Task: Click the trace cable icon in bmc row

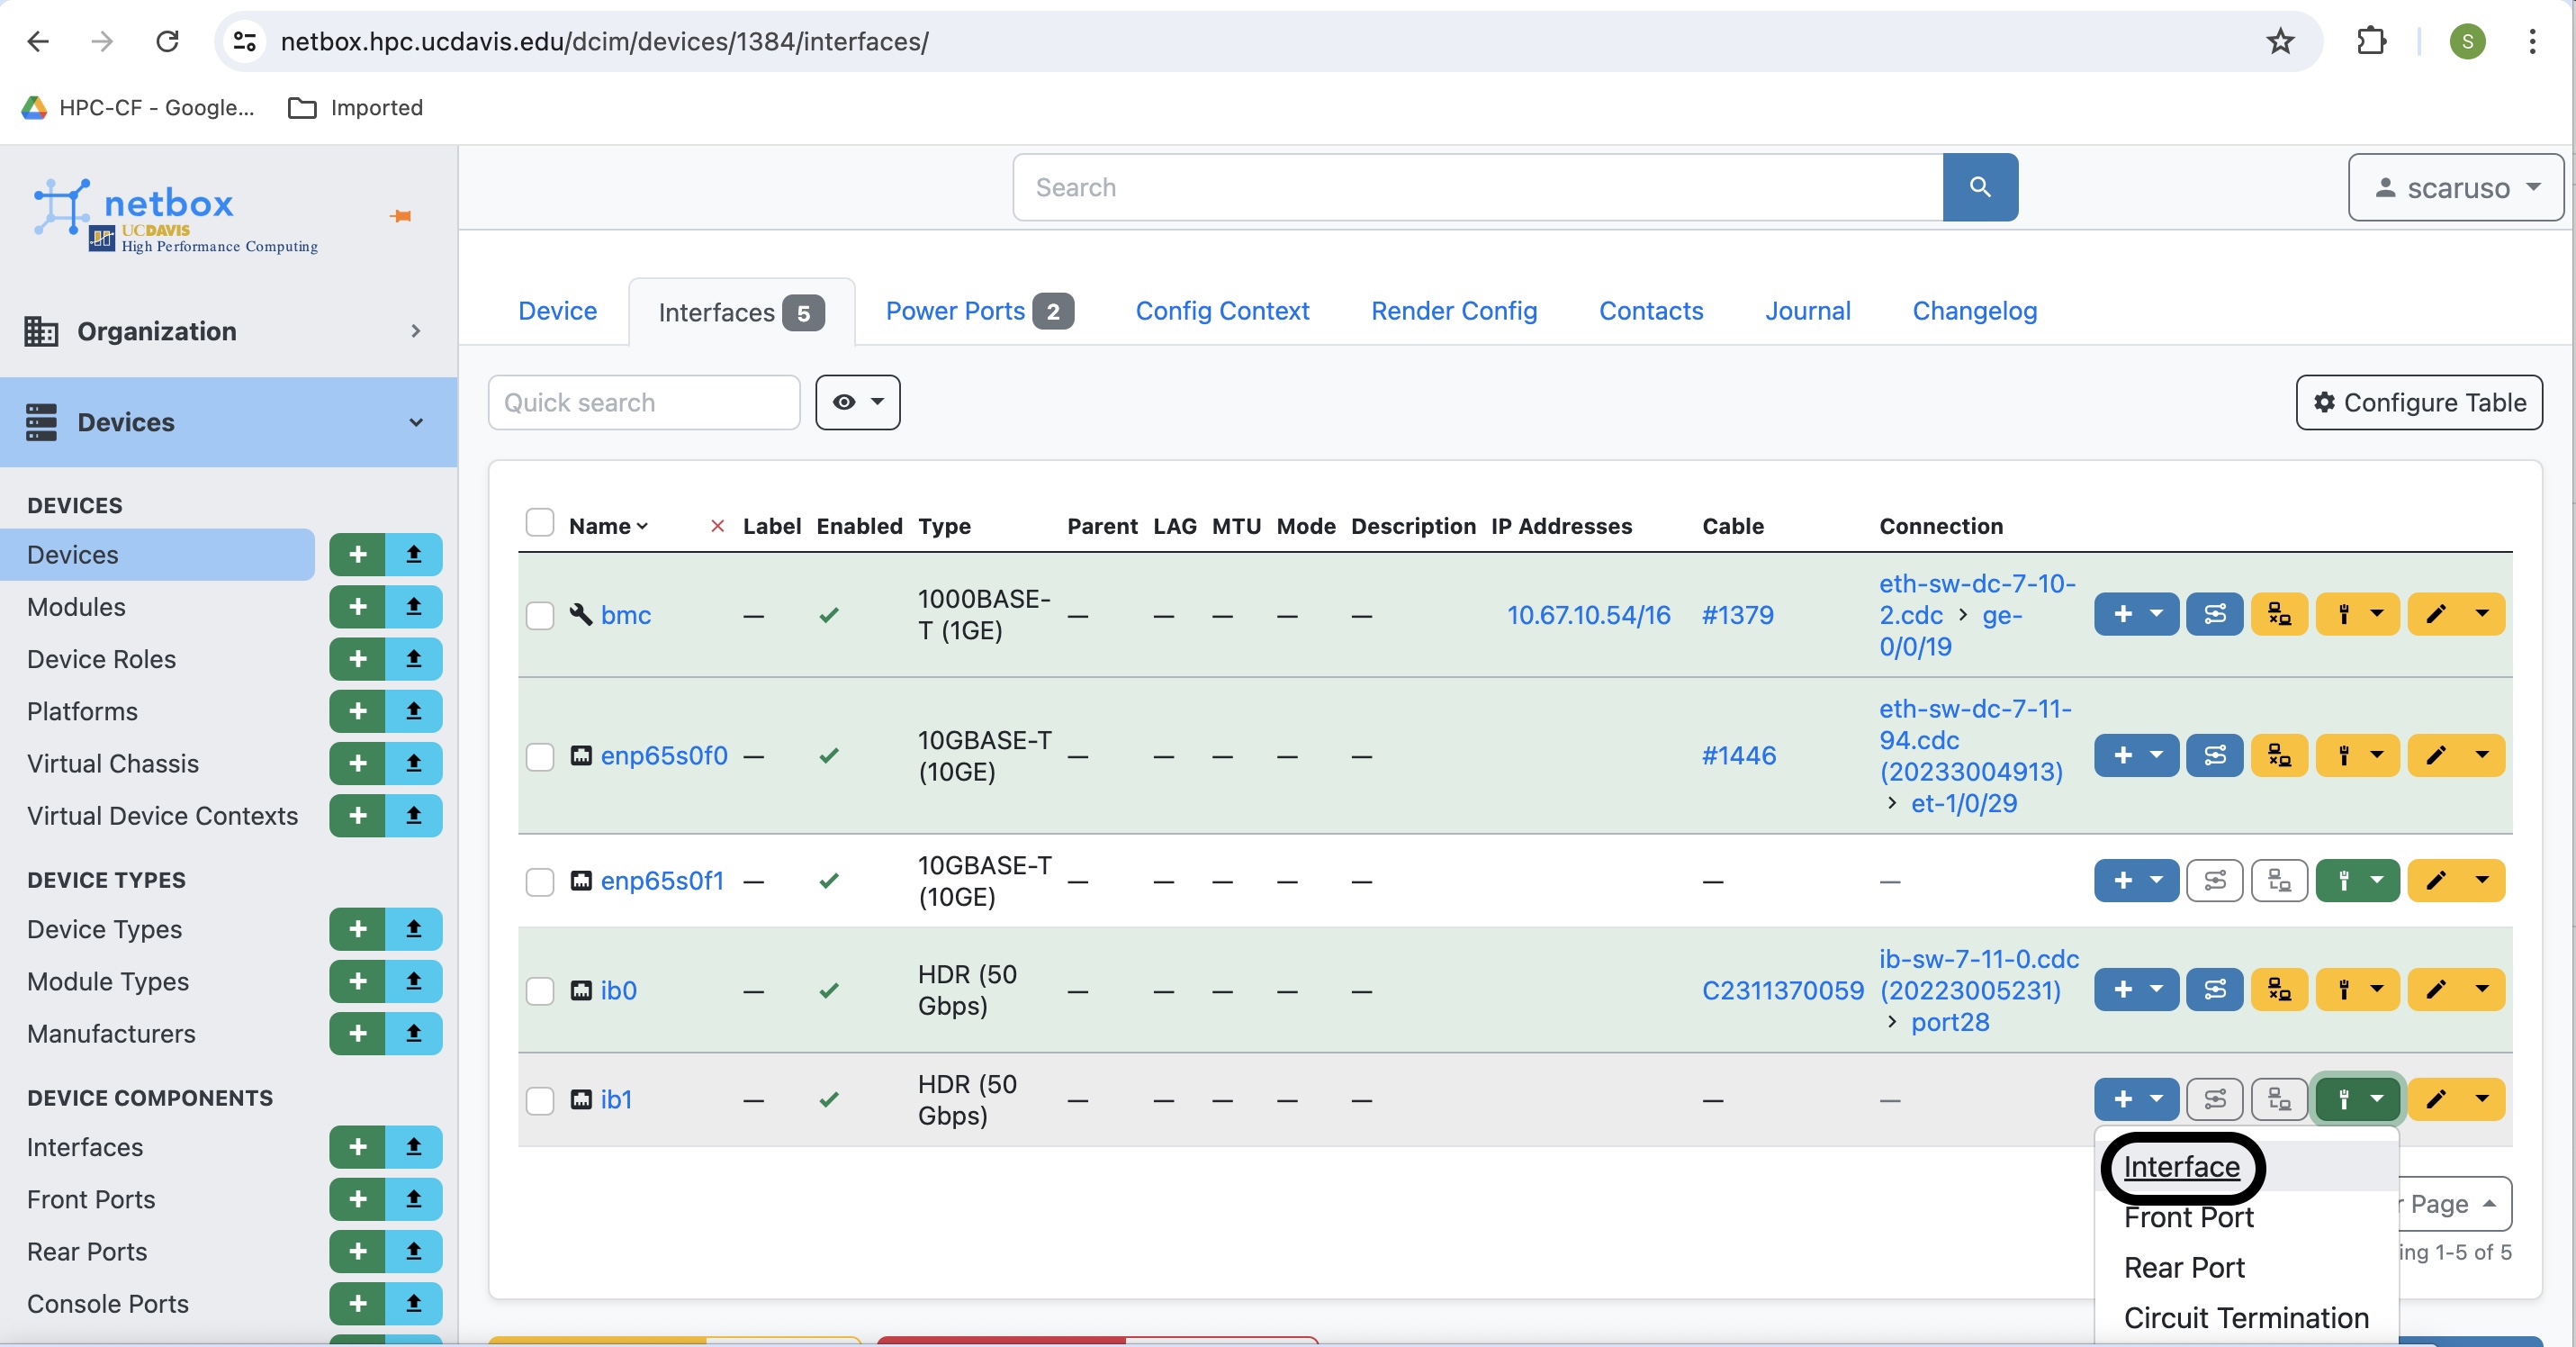Action: tap(2214, 614)
